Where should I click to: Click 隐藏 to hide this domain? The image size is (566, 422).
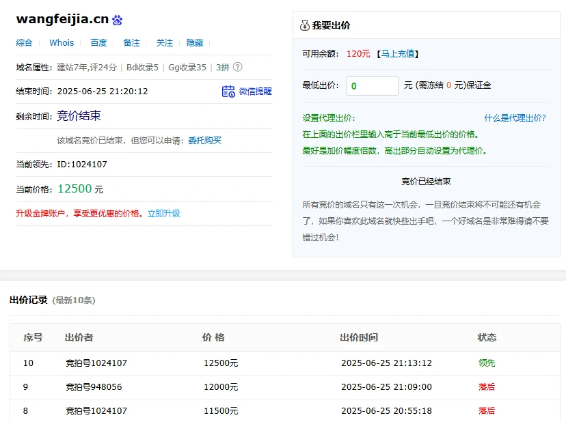195,42
